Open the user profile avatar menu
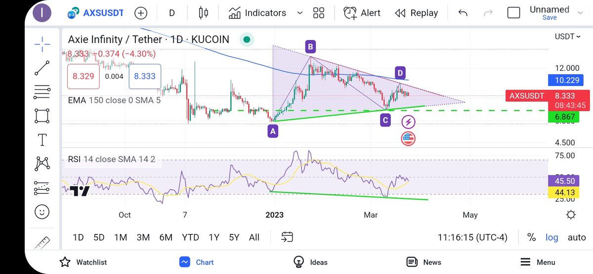The height and width of the screenshot is (274, 593). (x=42, y=13)
